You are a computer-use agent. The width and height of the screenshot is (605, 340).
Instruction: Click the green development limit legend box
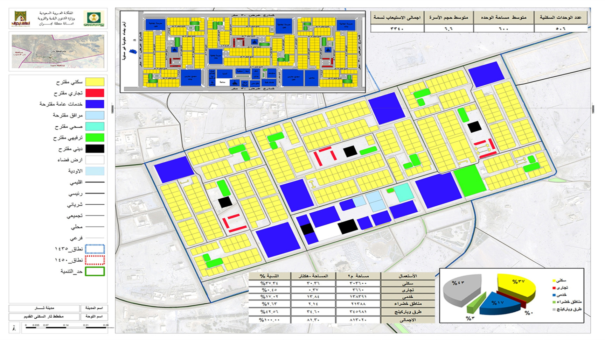(x=95, y=271)
